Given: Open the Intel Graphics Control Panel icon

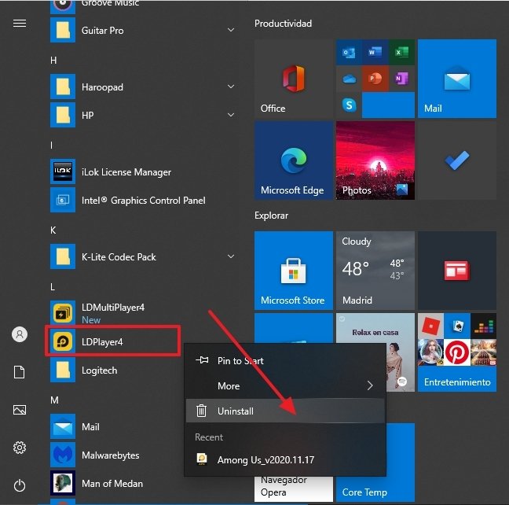Looking at the screenshot, I should click(63, 200).
